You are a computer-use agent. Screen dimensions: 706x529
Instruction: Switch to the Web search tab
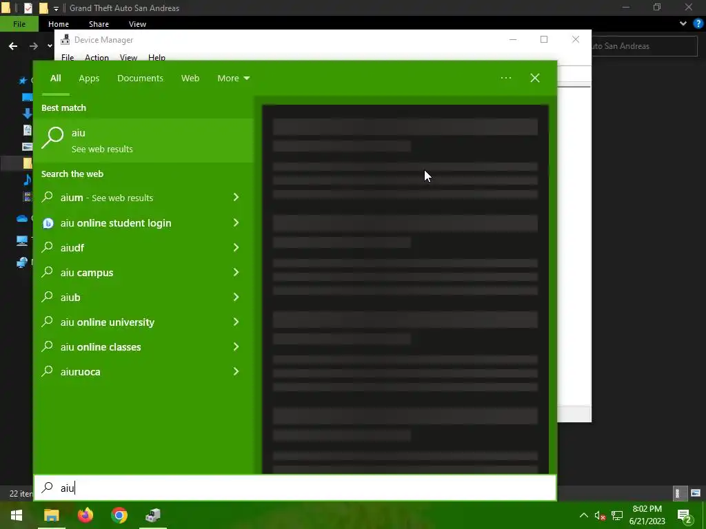[190, 79]
